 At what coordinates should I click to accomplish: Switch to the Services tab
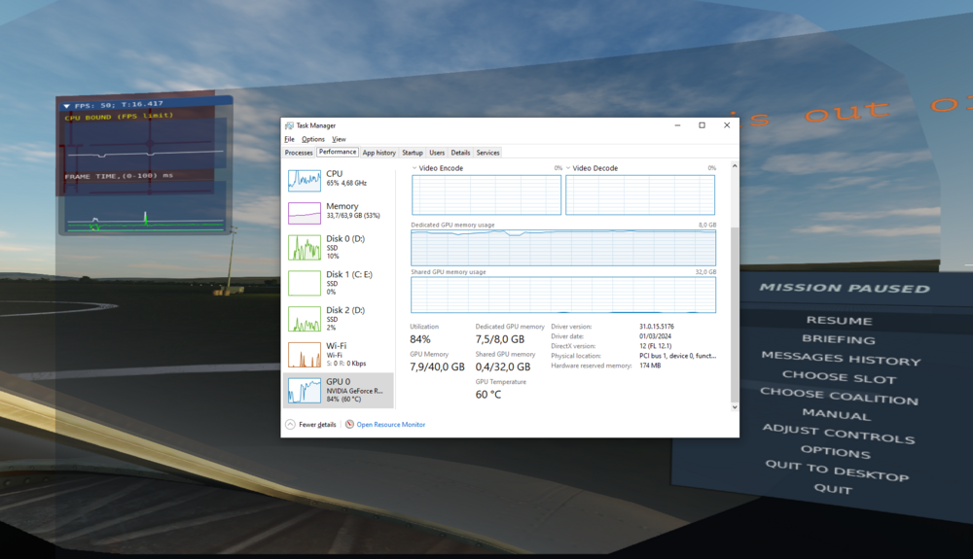click(x=487, y=153)
